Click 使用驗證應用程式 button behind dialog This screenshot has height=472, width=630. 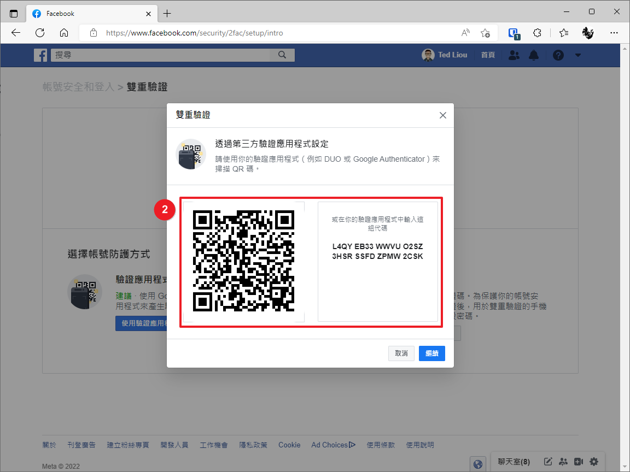pos(142,323)
